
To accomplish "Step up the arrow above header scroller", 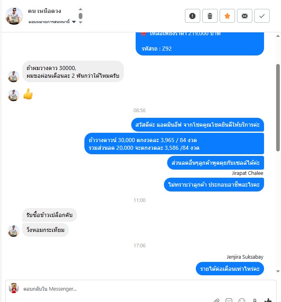I will 81,9.
